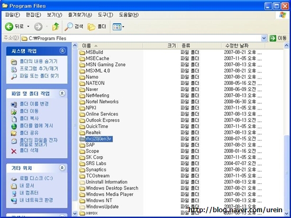Image resolution: width=291 pixels, height=218 pixels.
Task: Click 프로그램 추가/제거 link
Action: [39, 68]
